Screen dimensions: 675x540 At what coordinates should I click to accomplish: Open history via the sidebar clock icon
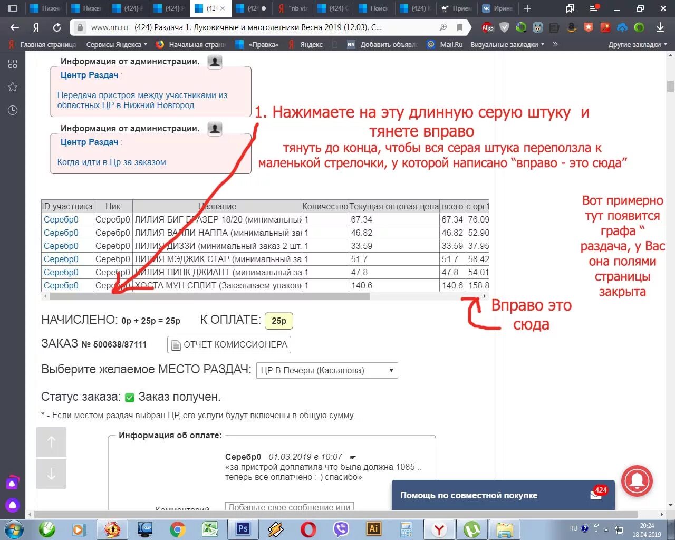[13, 110]
